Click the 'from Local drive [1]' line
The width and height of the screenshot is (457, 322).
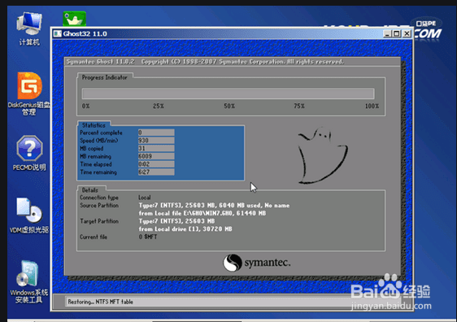click(x=185, y=229)
